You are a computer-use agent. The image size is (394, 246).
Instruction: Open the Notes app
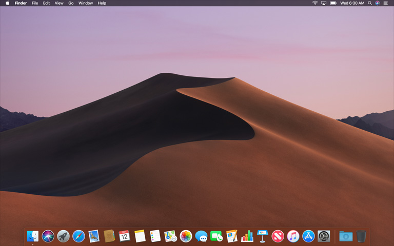coord(140,236)
